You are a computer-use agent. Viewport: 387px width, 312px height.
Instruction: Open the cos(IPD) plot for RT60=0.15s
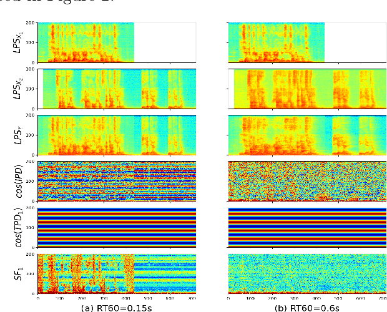[x=117, y=181]
